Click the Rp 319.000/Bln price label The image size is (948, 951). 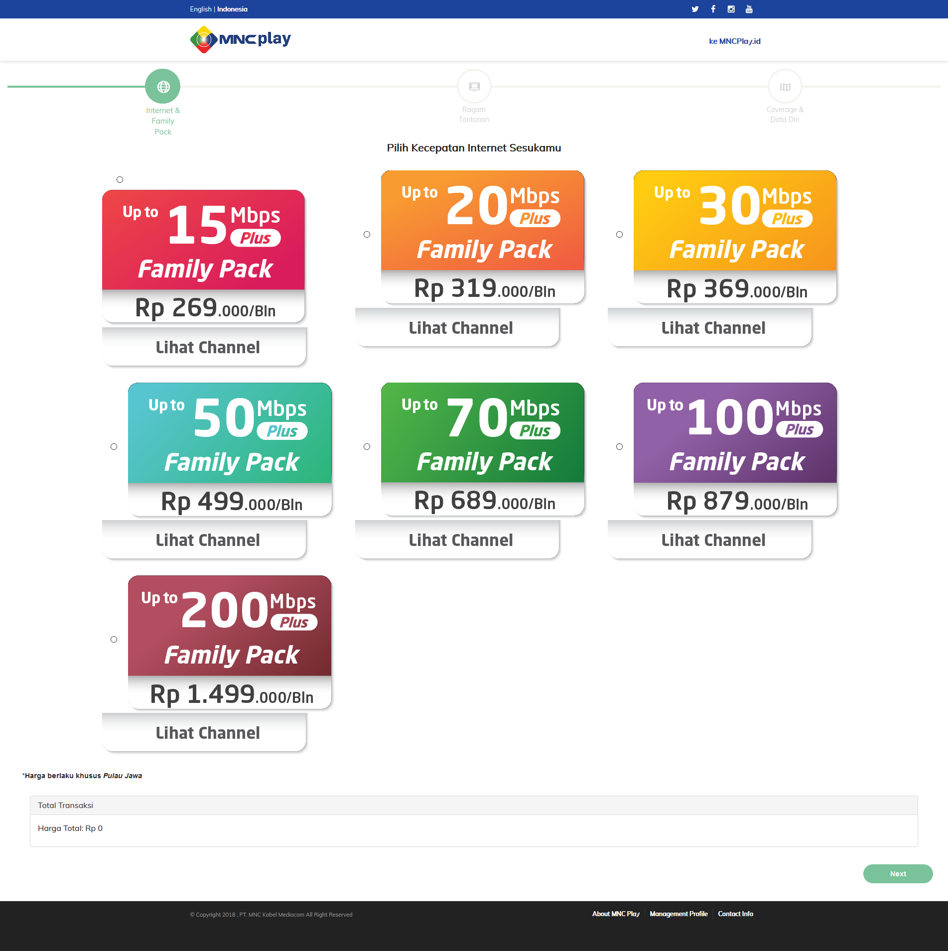tap(485, 288)
